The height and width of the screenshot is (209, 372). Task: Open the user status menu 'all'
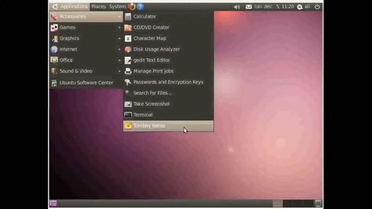tap(303, 7)
